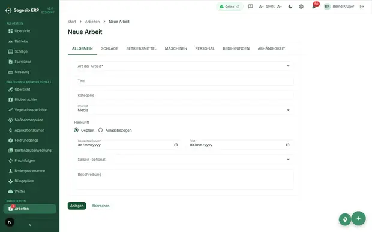372x232 pixels.
Task: Click the lightbulb floating action button
Action: (x=345, y=219)
